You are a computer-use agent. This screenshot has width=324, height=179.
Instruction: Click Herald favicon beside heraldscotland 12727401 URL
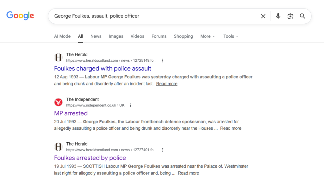(59, 147)
